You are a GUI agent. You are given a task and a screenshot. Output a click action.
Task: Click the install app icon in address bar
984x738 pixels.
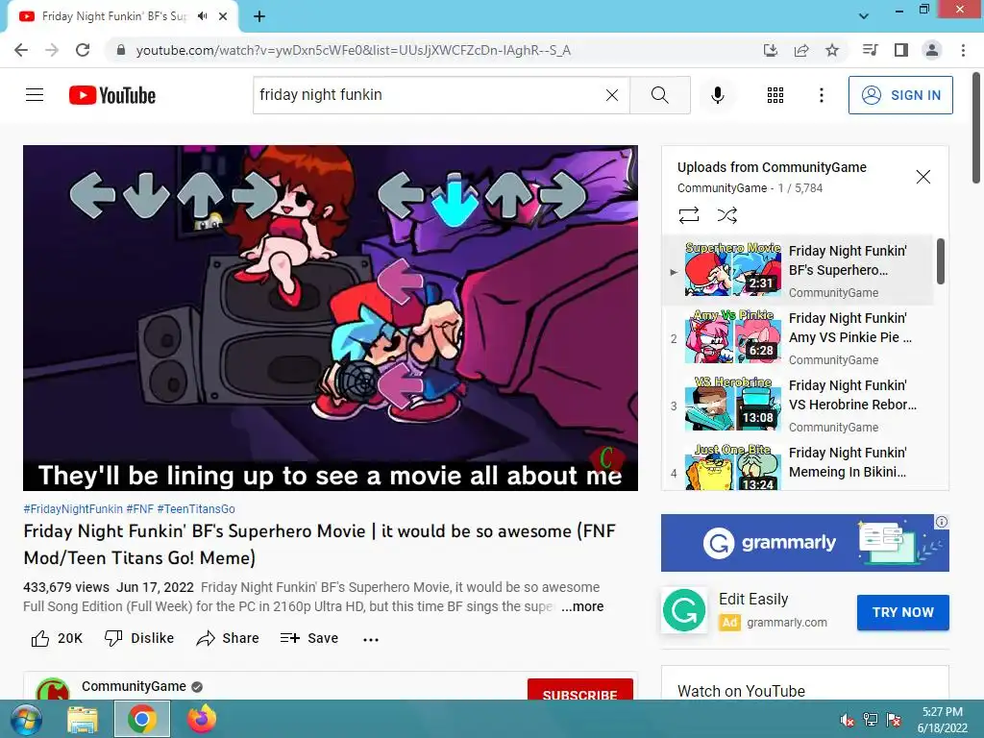(770, 50)
